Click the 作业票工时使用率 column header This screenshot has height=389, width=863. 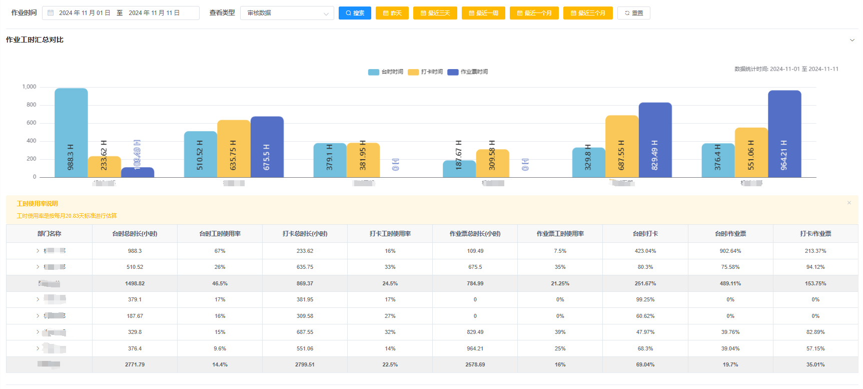560,234
